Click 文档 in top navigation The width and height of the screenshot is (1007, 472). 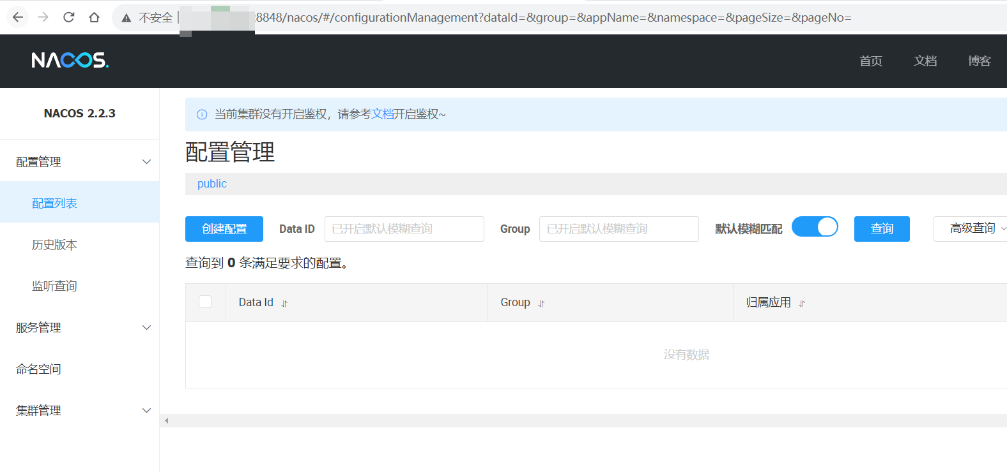tap(925, 61)
